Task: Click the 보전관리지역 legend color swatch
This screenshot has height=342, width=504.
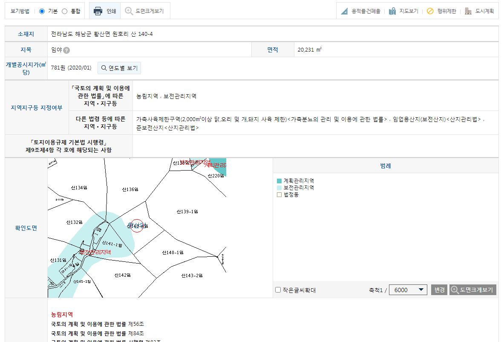Action: [279, 188]
